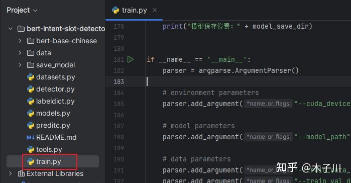The height and width of the screenshot is (183, 351).
Task: Close the train.py editor tab
Action: (155, 10)
